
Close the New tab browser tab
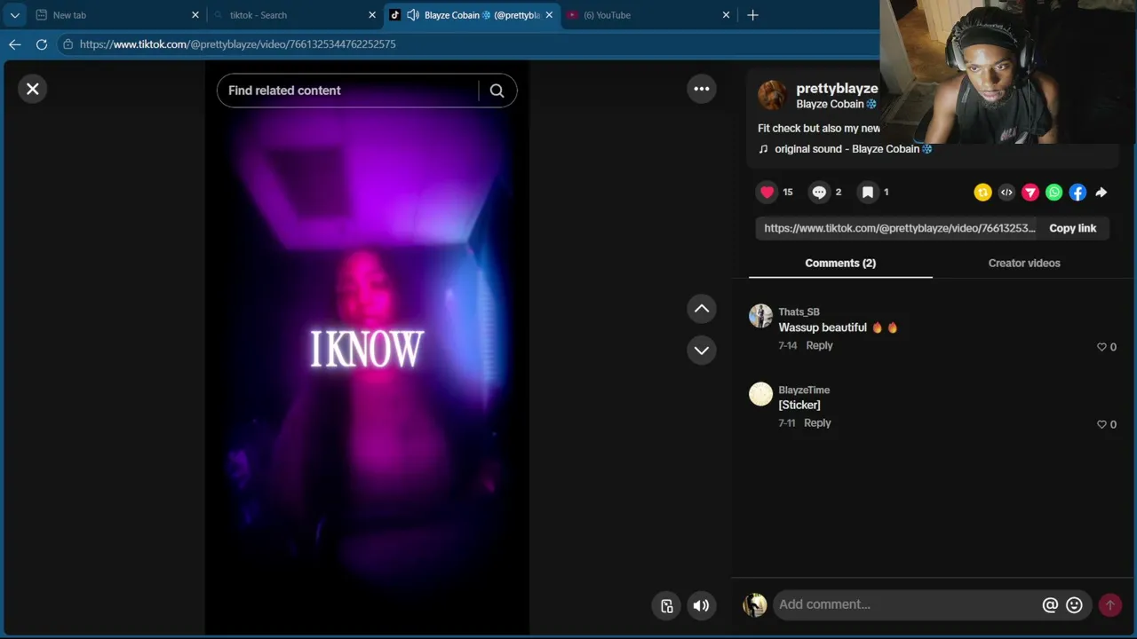(195, 15)
